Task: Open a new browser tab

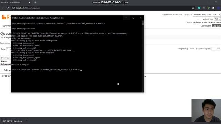Action: pos(35,2)
